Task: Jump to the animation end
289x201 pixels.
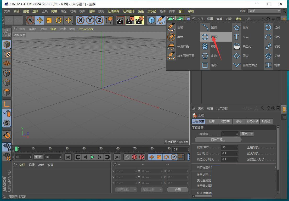Action: point(117,157)
